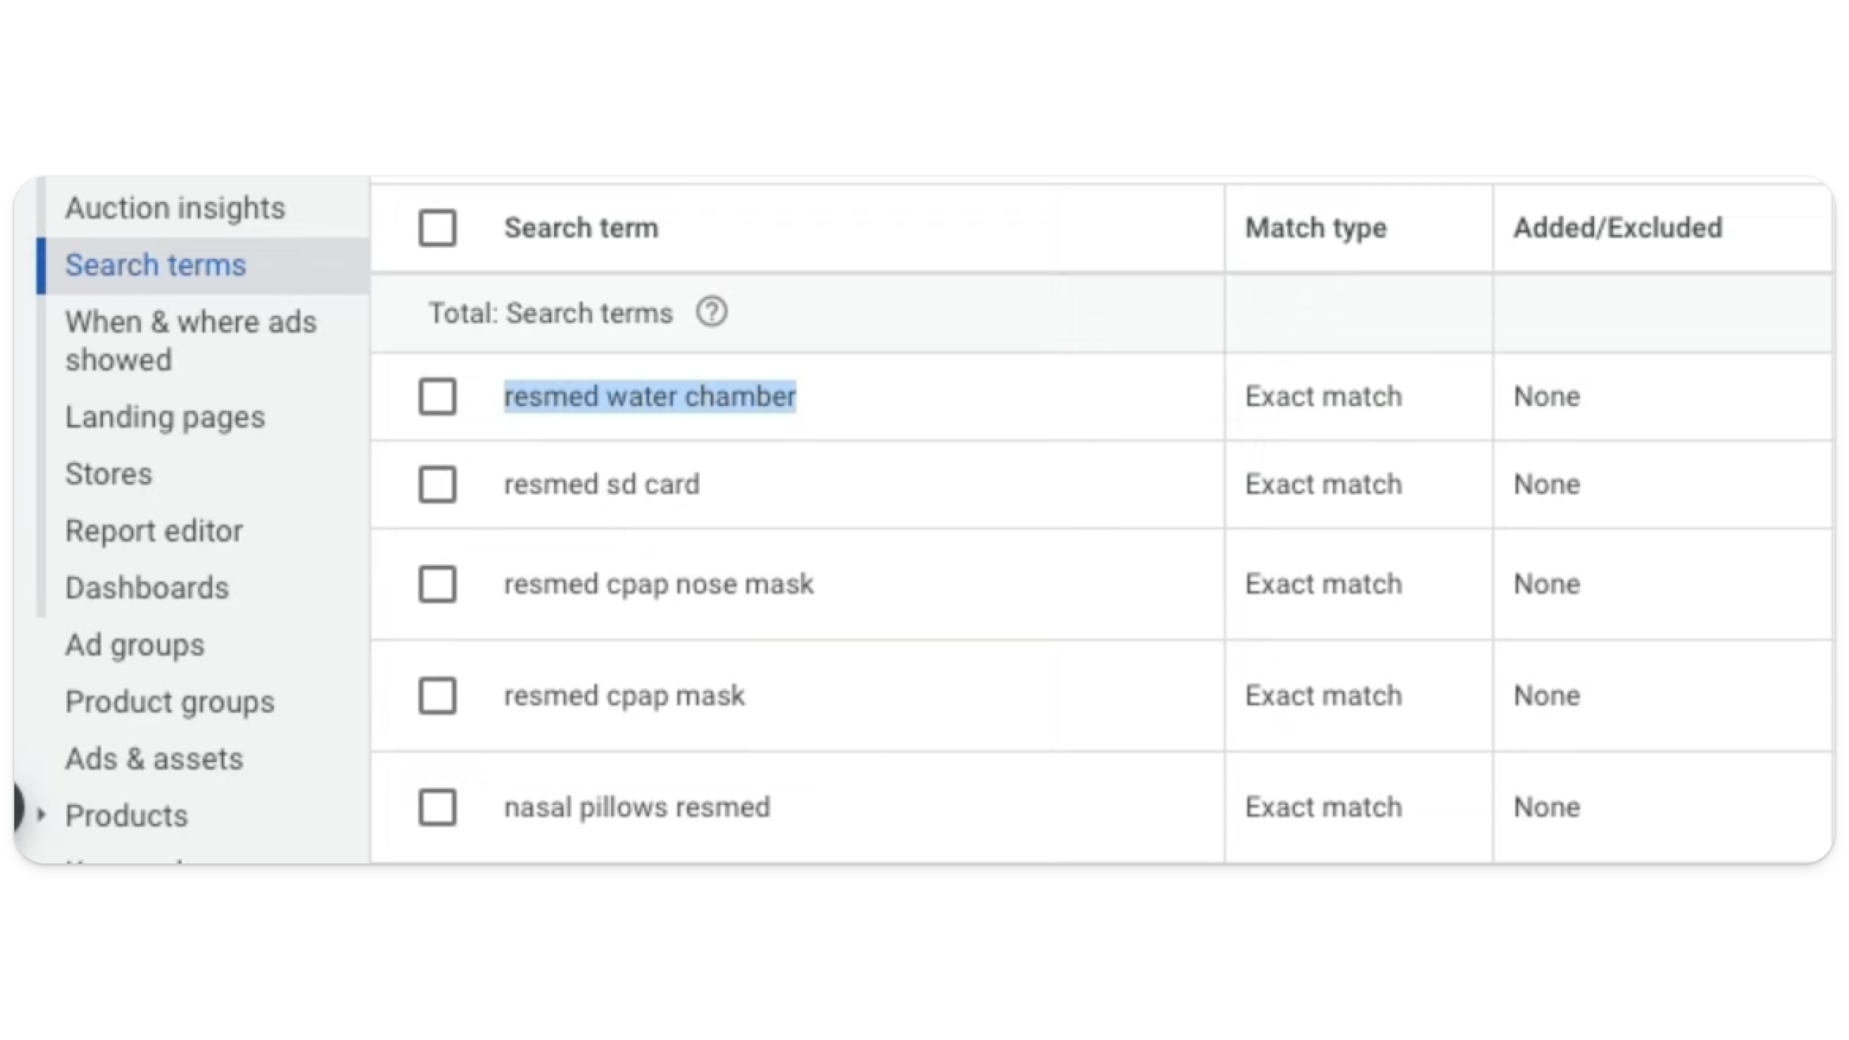This screenshot has height=1040, width=1849.
Task: Open Report editor section
Action: point(154,531)
